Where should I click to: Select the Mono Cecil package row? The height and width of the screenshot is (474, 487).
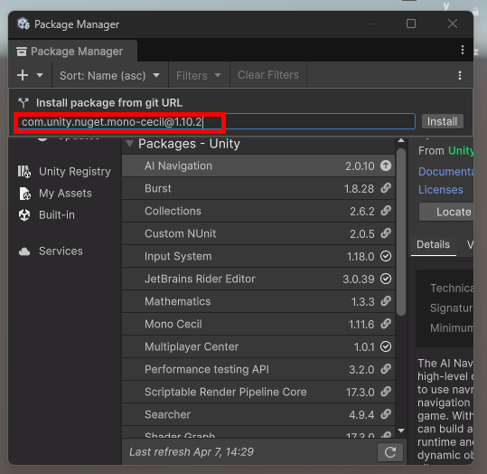coord(258,325)
